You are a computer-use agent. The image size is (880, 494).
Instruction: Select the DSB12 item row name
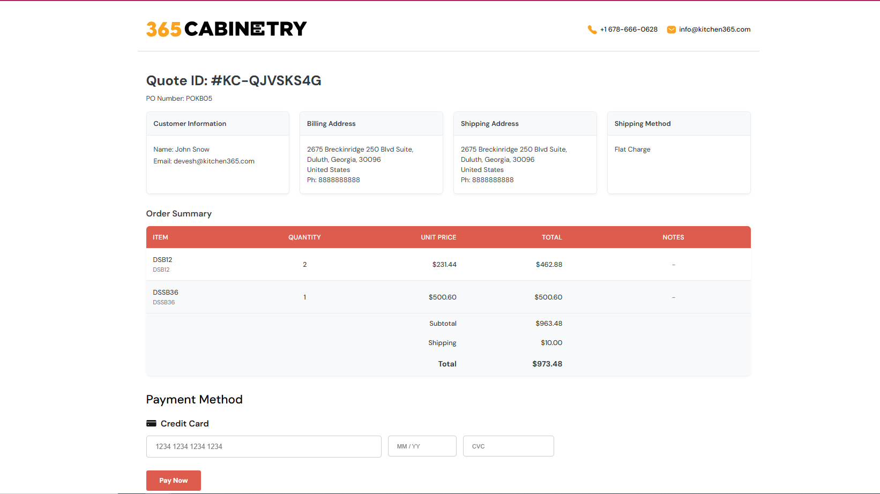(162, 260)
